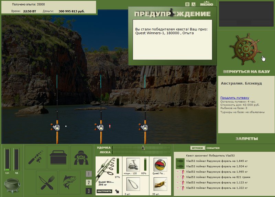Click the rod's 295 кг capacity label
Image resolution: width=275 pixels, height=197 pixels.
coord(102,185)
